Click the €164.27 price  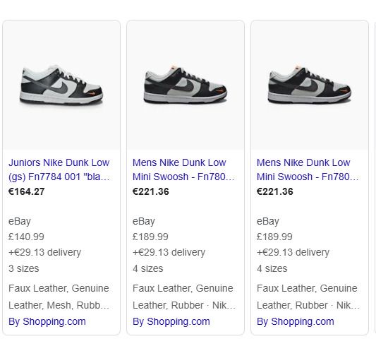[27, 191]
